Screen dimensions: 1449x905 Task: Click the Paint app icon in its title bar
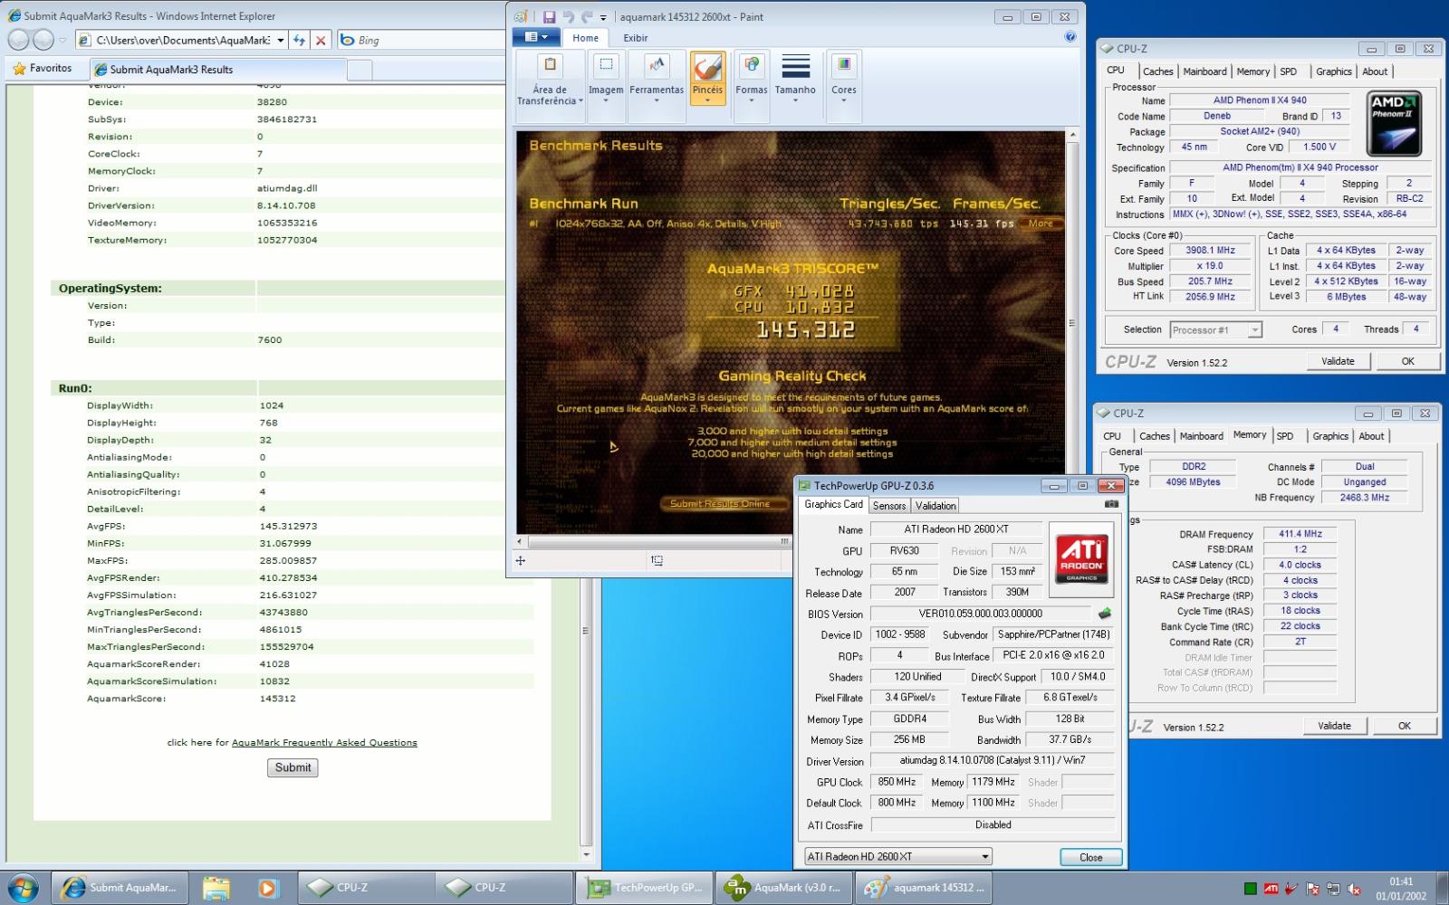point(521,16)
